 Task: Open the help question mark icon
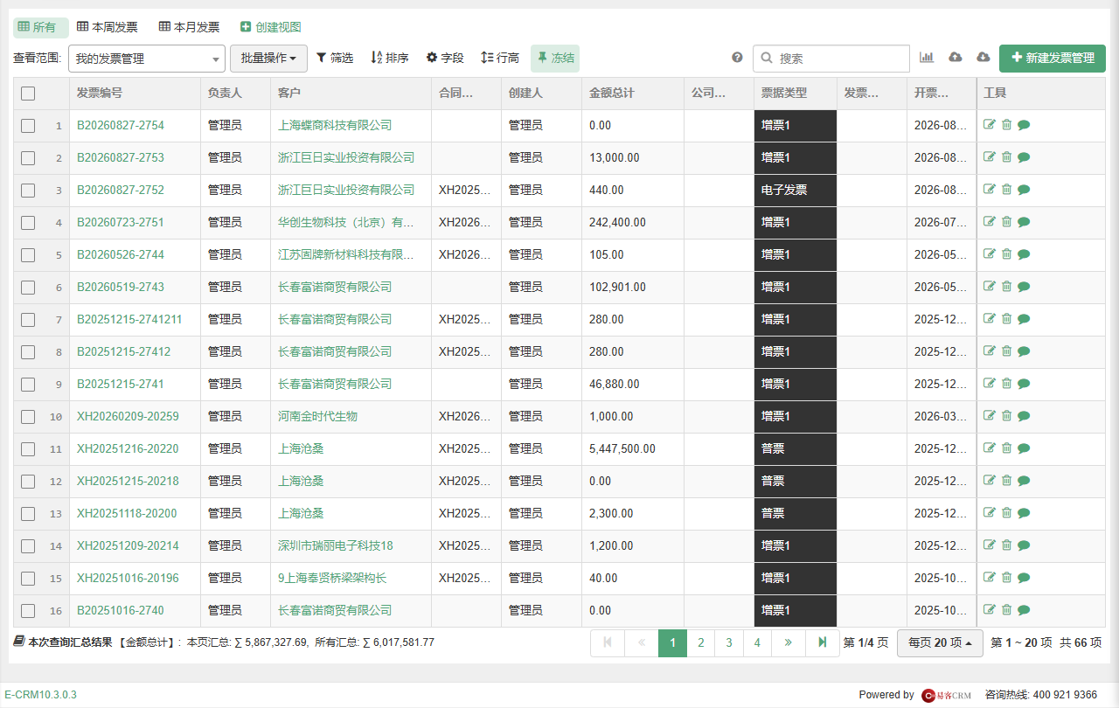click(737, 58)
